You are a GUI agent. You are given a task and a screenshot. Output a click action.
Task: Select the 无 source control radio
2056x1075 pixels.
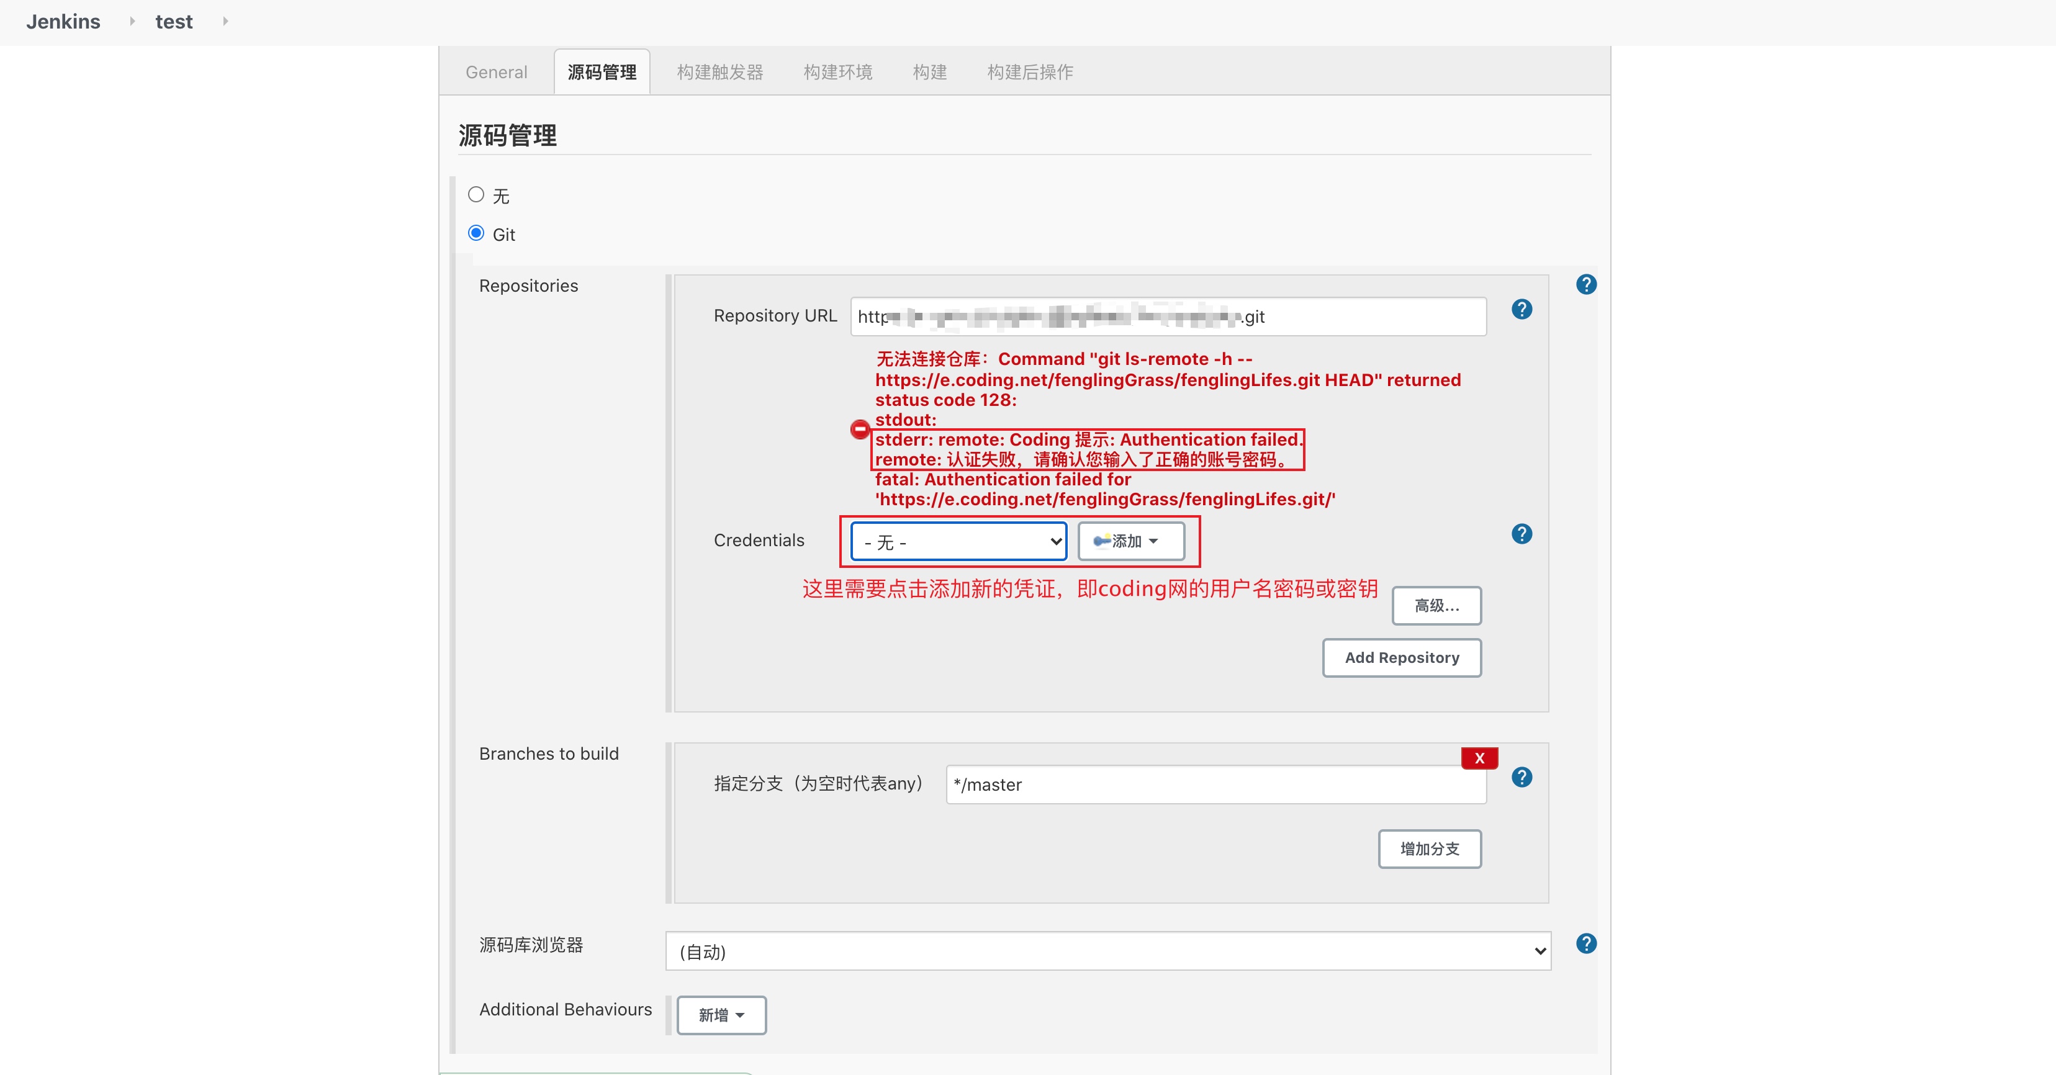[476, 195]
